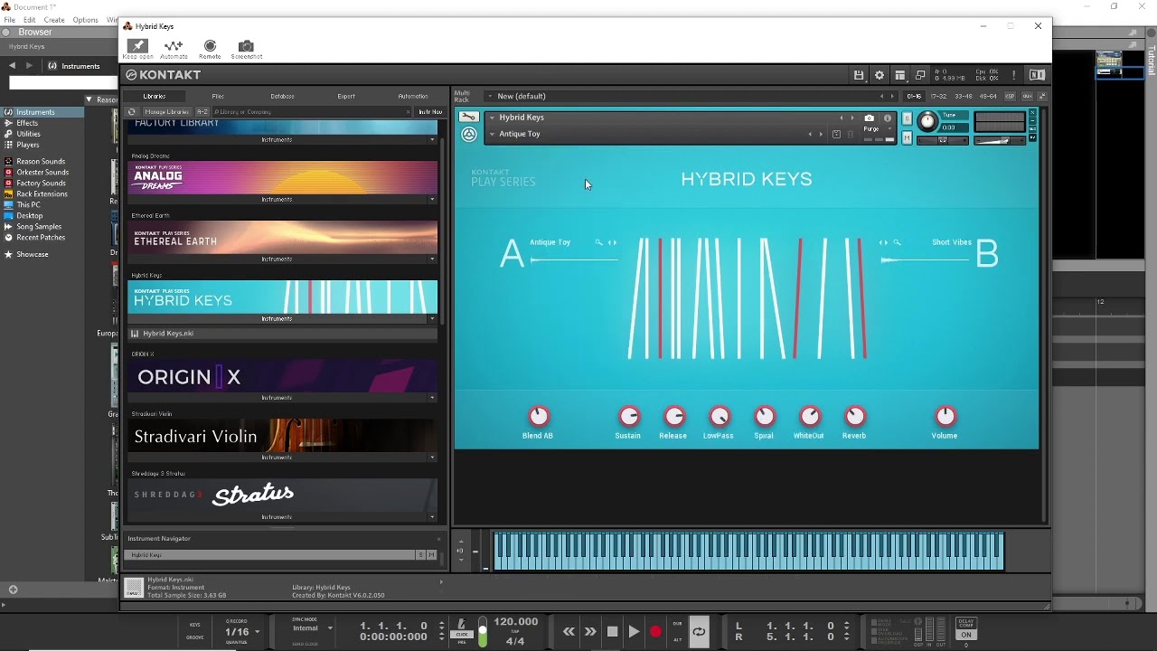This screenshot has height=651, width=1157.
Task: Expand Ethereal Earth library Instruments arrow
Action: 432,259
